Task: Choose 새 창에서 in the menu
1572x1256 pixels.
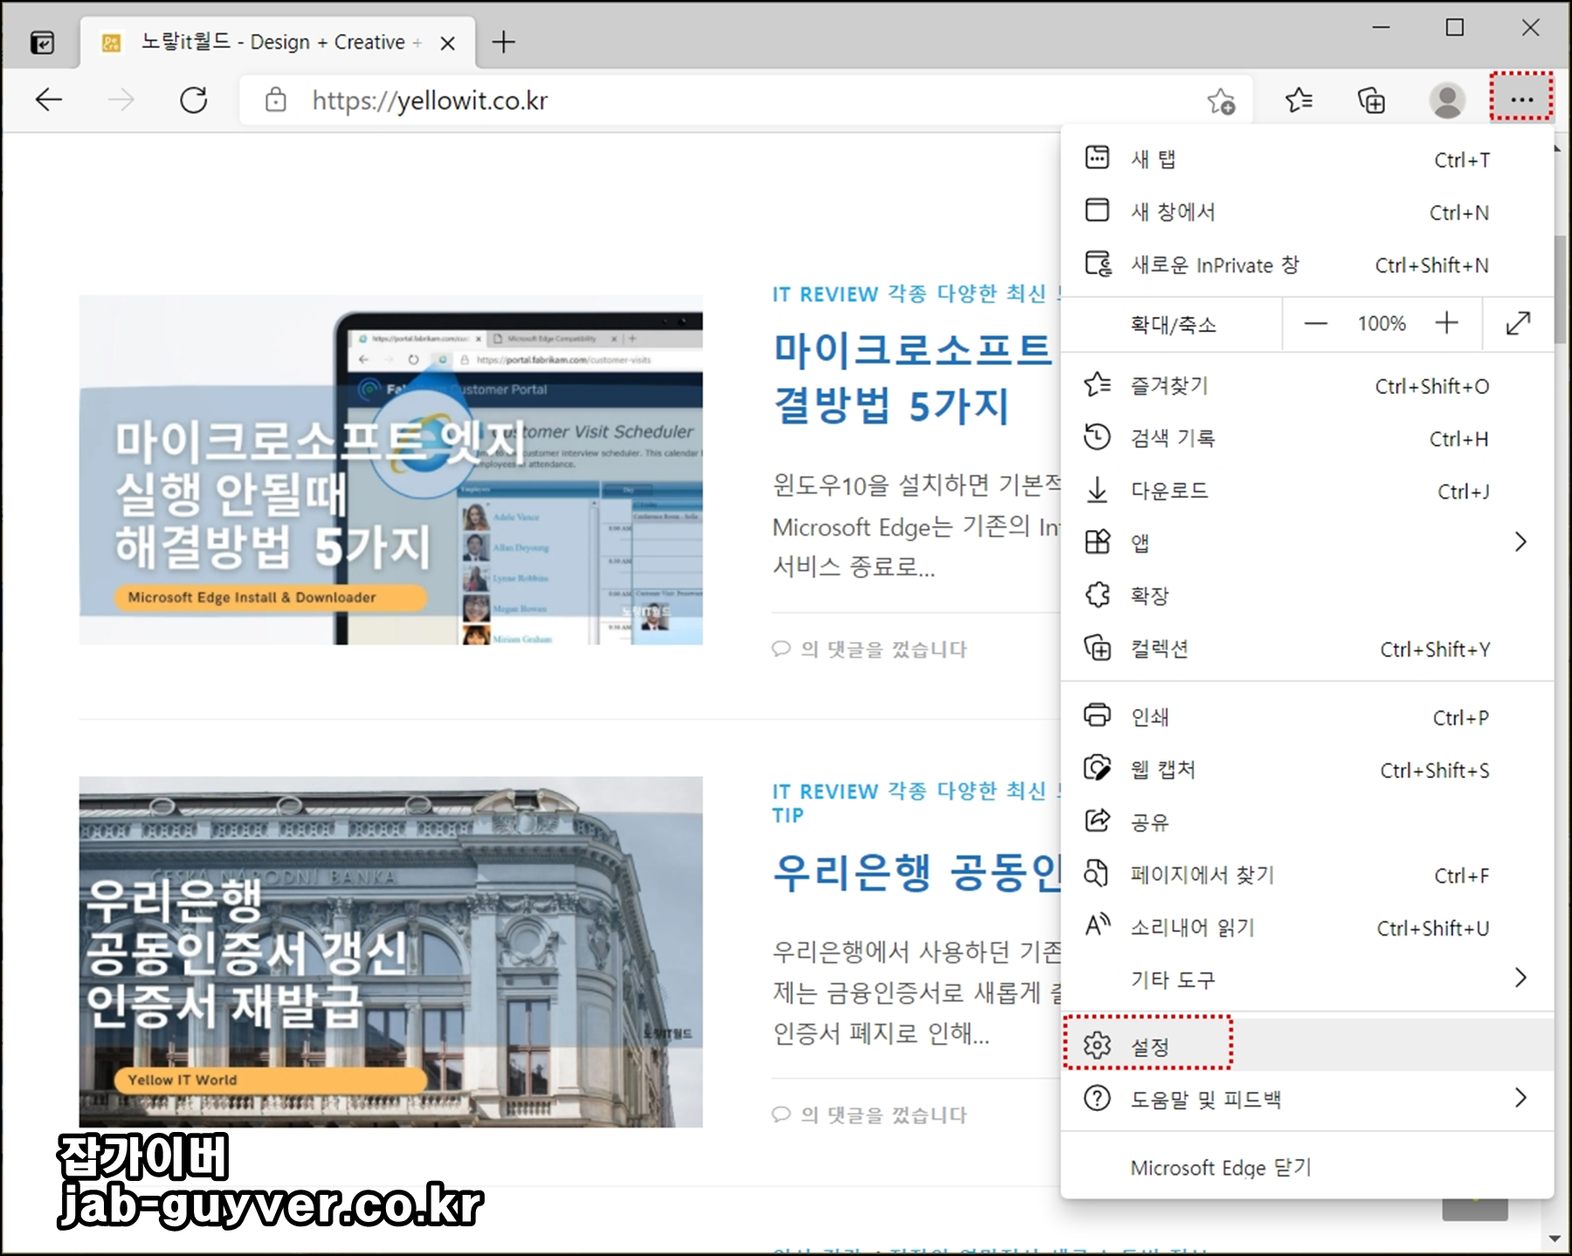Action: 1307,211
